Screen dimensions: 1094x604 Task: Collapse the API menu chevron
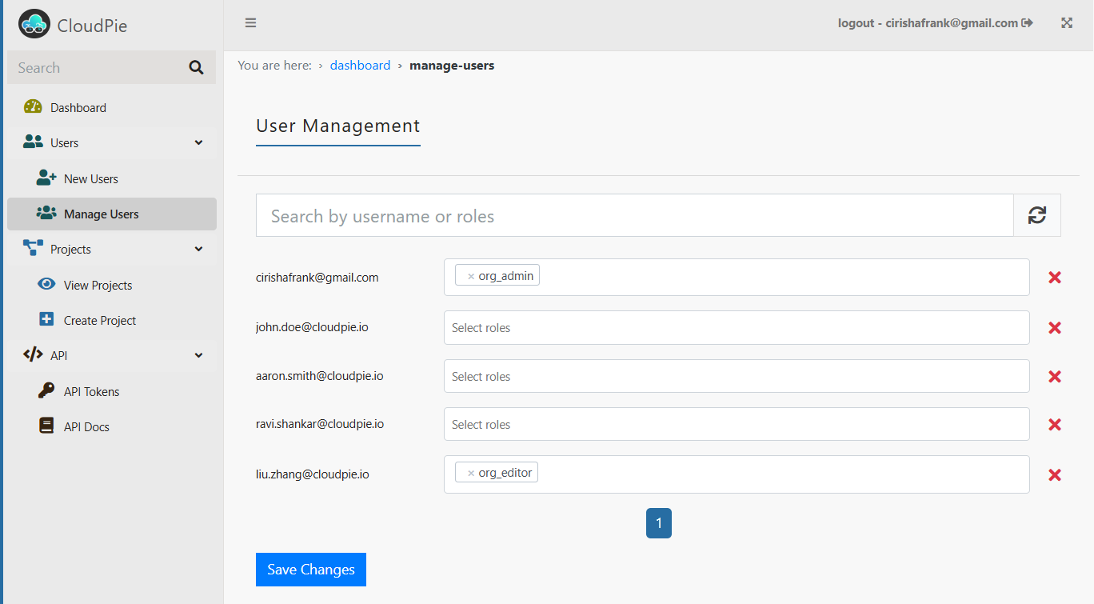click(x=199, y=355)
